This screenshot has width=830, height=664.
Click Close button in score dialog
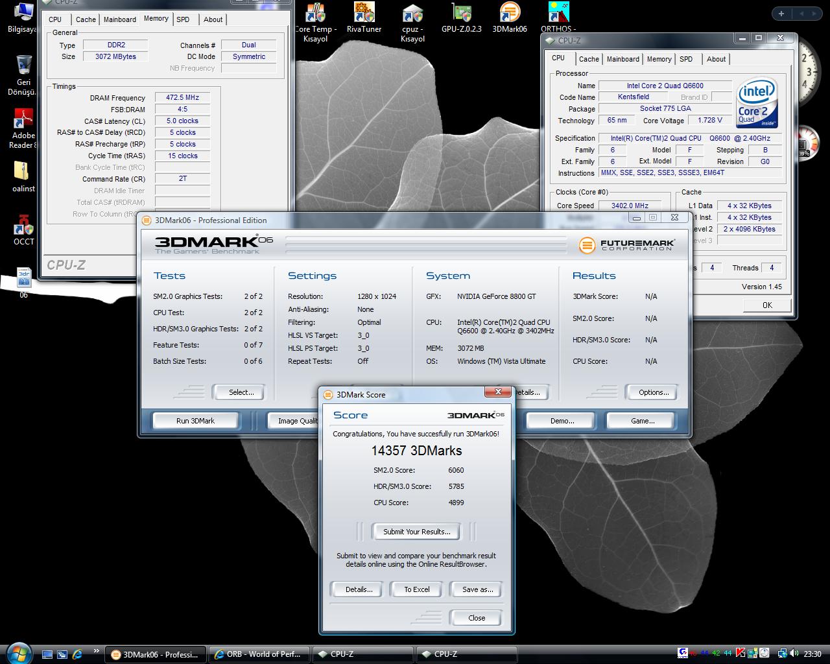477,618
